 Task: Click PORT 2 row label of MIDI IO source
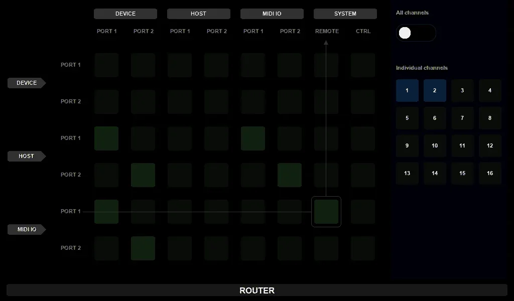coord(70,248)
